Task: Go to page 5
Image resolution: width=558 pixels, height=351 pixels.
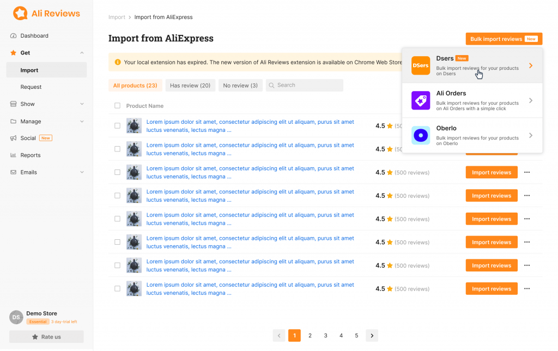Action: (356, 335)
